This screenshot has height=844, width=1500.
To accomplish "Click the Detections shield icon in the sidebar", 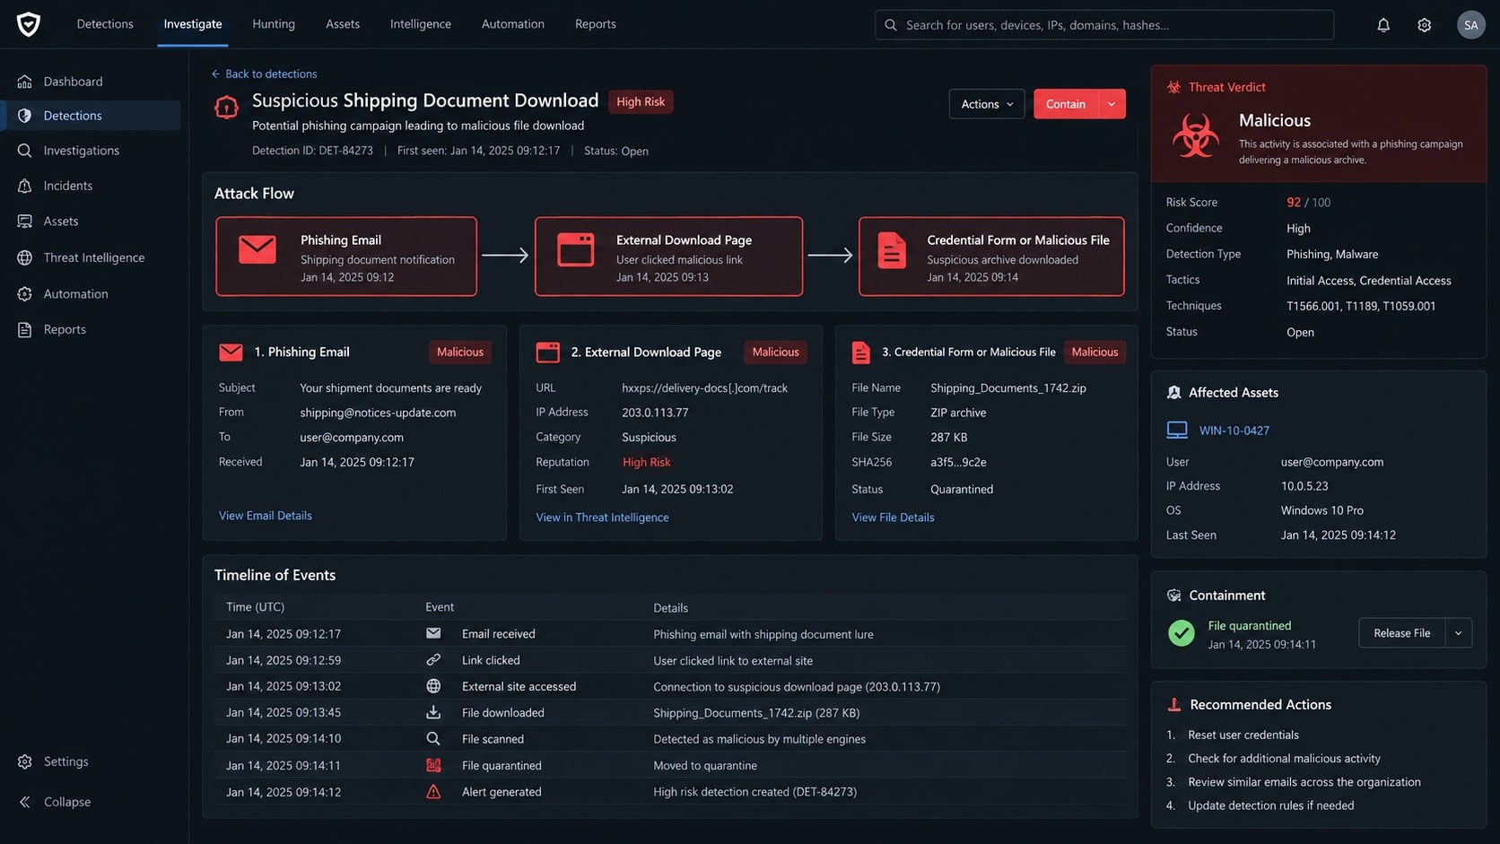I will pos(25,116).
